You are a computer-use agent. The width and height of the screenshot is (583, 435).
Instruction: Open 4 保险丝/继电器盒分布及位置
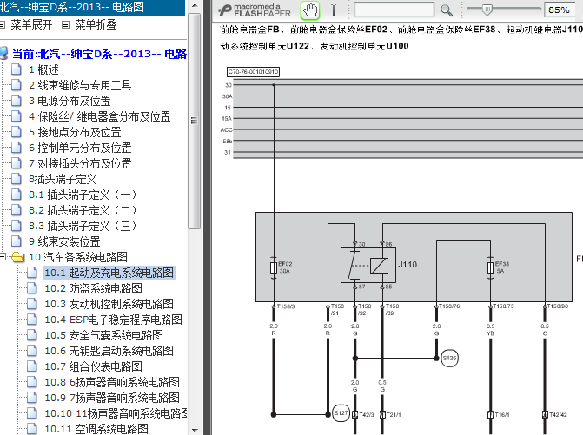coord(100,116)
